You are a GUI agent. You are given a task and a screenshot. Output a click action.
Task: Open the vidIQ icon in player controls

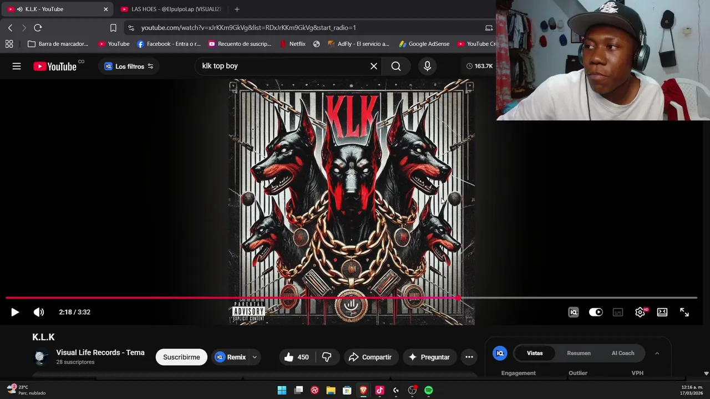pos(574,312)
